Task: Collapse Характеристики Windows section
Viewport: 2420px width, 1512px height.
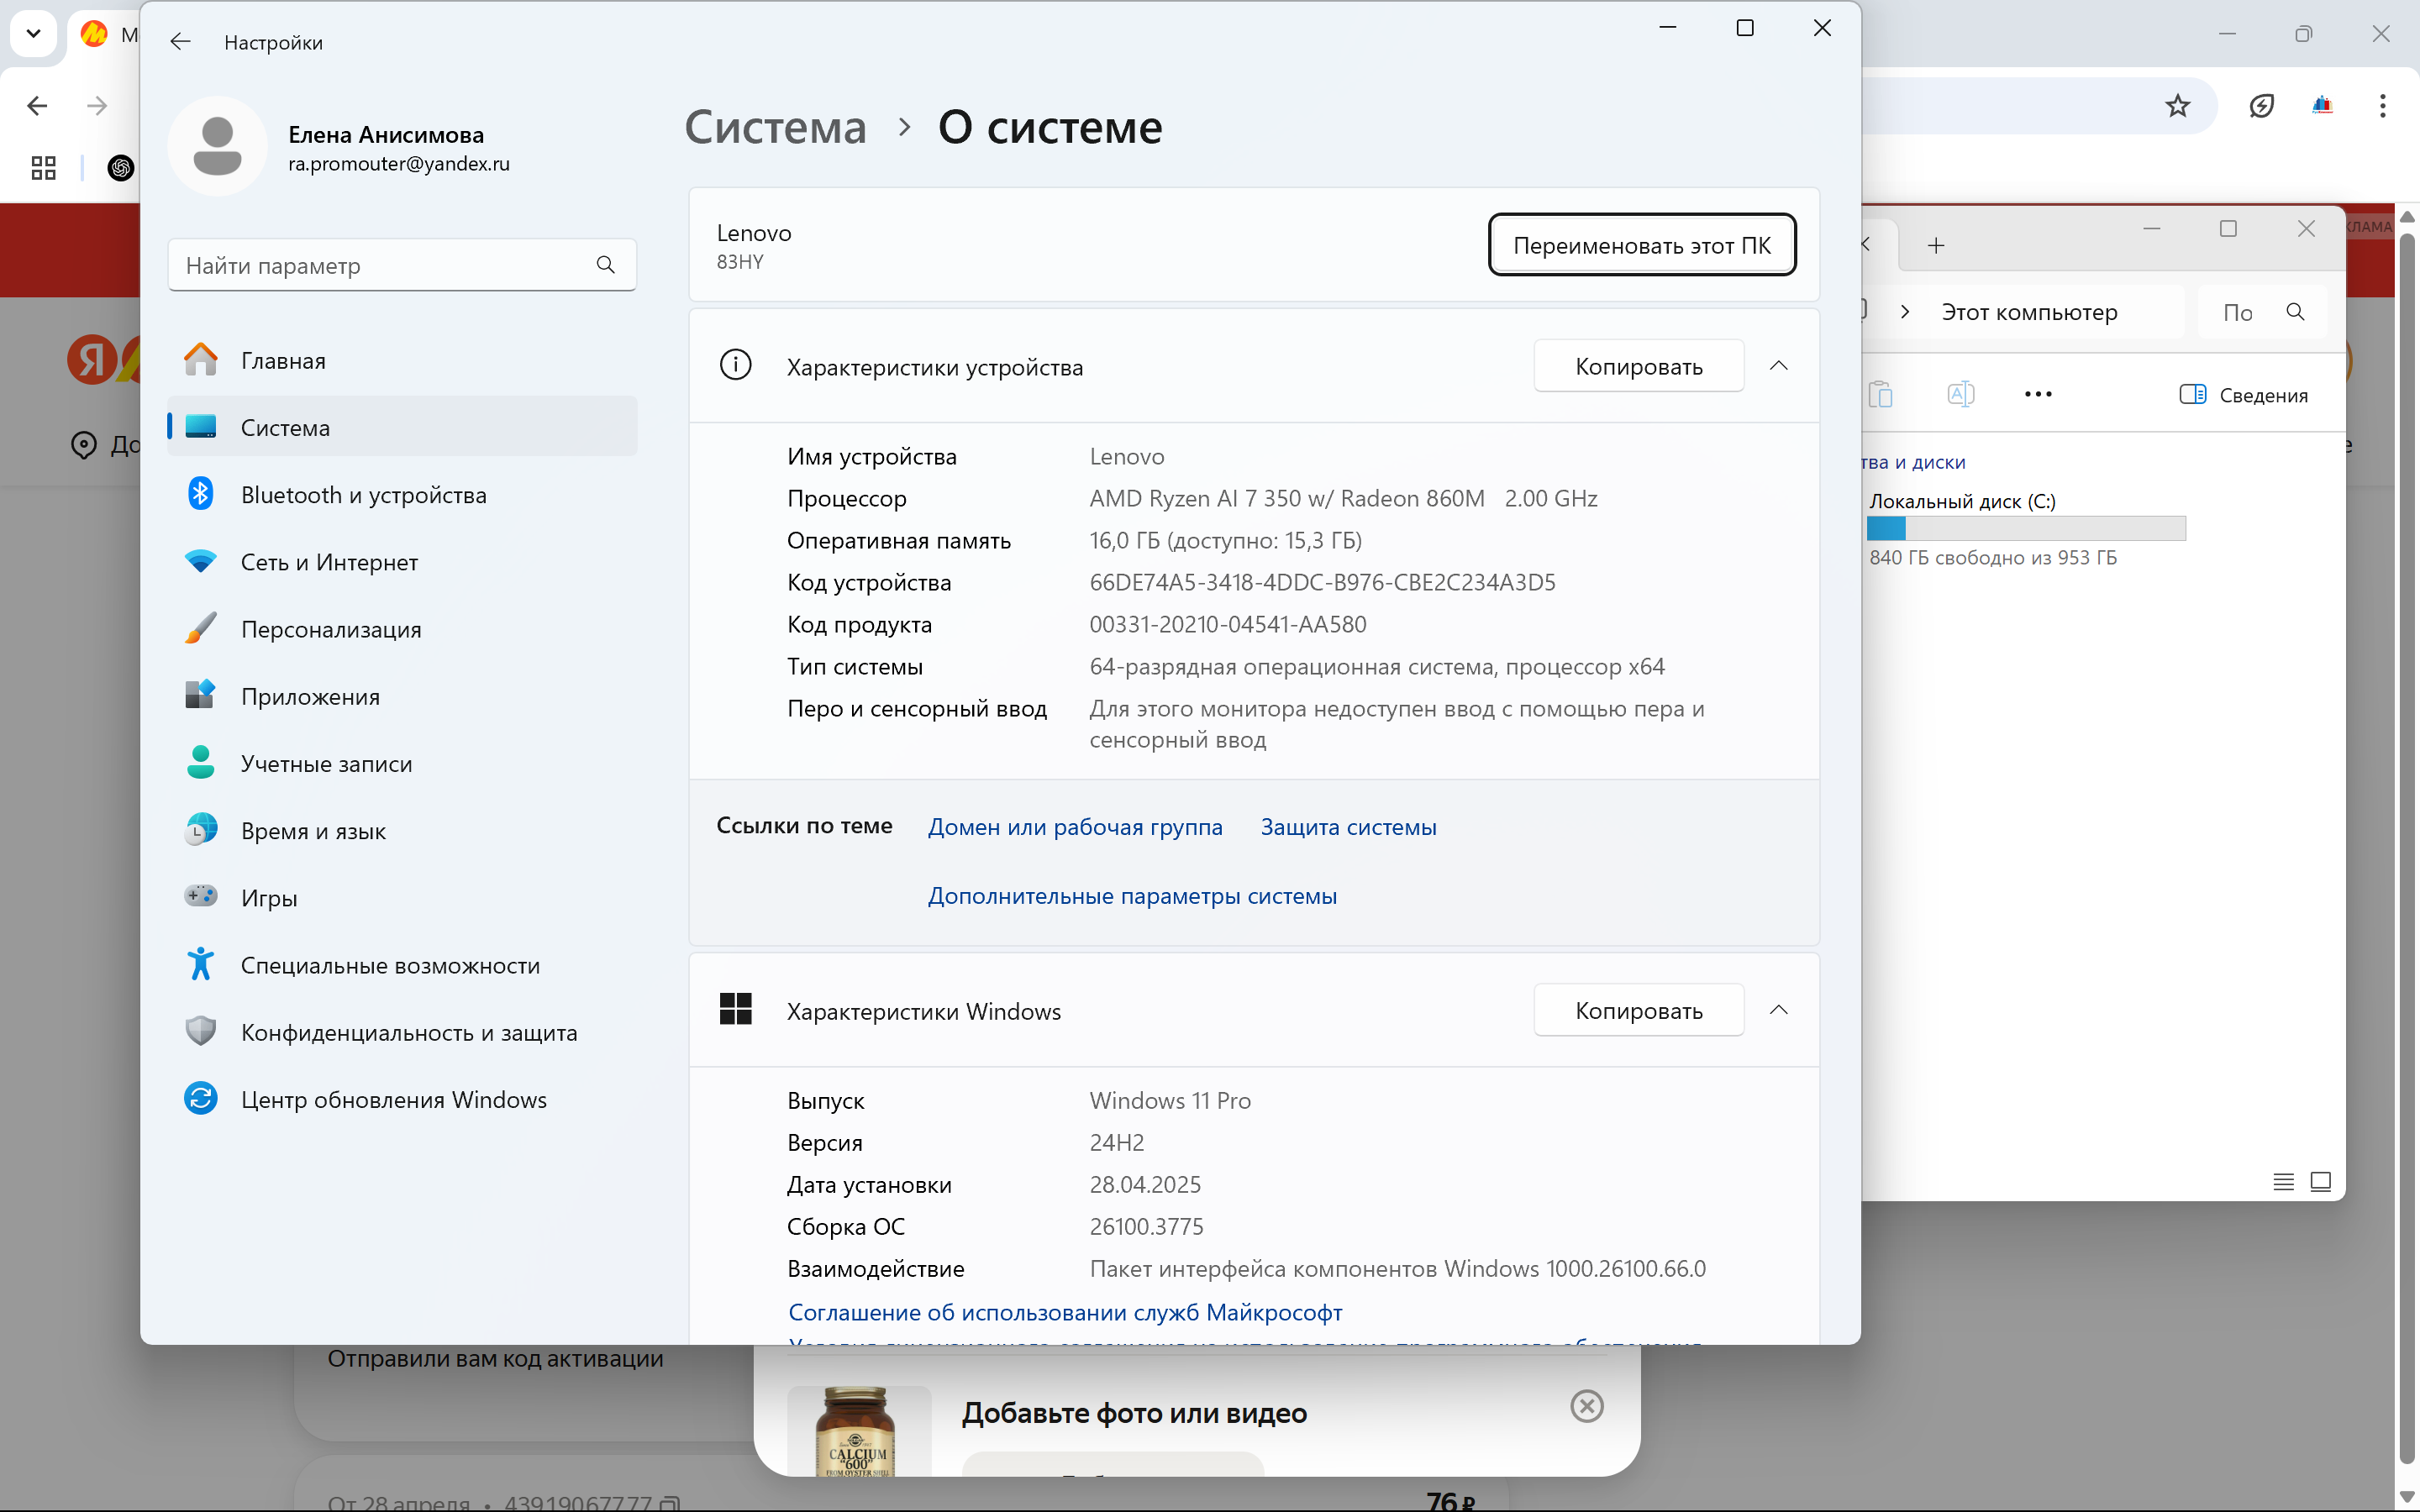Action: [x=1778, y=1010]
